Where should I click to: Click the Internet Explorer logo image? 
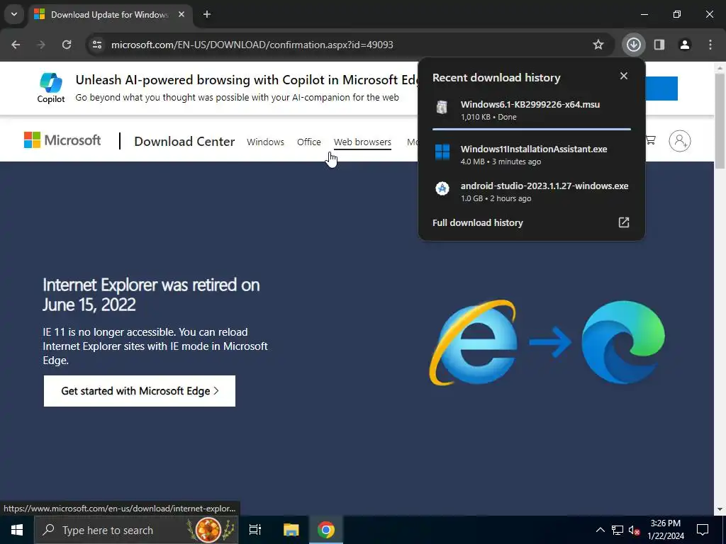click(x=474, y=342)
